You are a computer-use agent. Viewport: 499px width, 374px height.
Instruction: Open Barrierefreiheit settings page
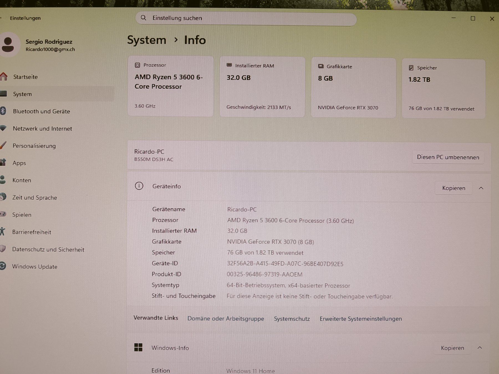(x=56, y=232)
